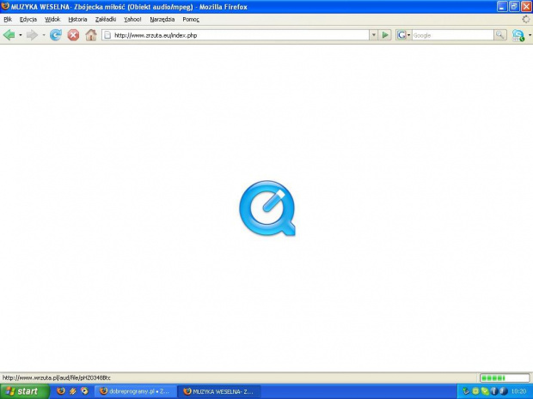533x399 pixels.
Task: Go back using the green arrow
Action: click(9, 35)
